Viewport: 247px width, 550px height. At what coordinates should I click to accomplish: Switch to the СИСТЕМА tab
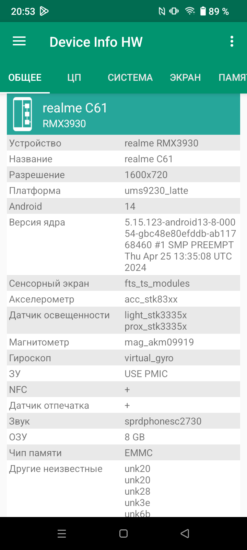[130, 78]
